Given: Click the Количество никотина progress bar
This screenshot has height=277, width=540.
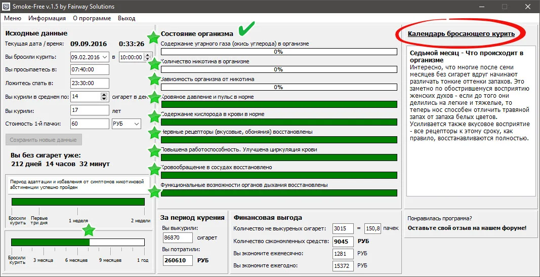Looking at the screenshot, I should click(x=279, y=69).
